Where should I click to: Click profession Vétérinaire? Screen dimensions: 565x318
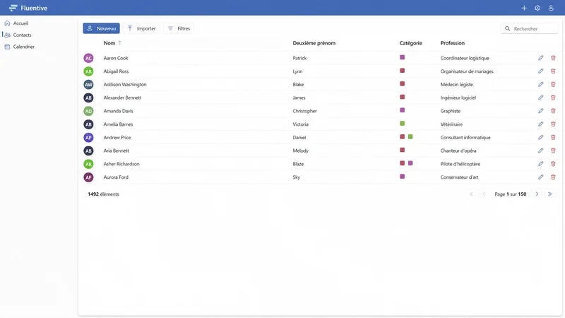451,124
